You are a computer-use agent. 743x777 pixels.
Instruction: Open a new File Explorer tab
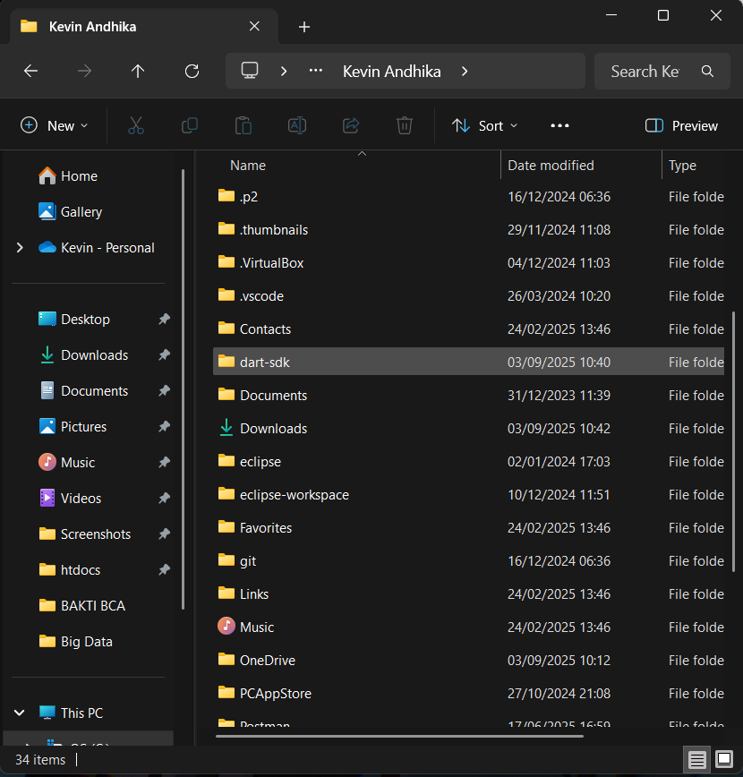click(303, 27)
